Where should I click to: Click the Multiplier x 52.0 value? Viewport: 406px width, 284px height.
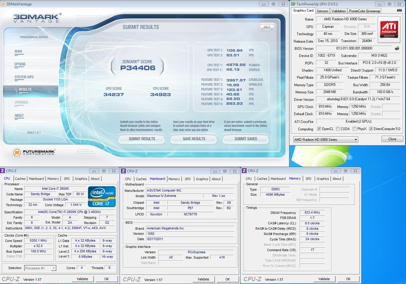coord(38,246)
